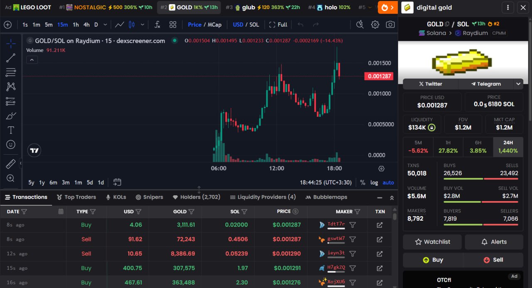Open the Fibonacci retracement tool
This screenshot has height=288, width=532.
click(11, 72)
